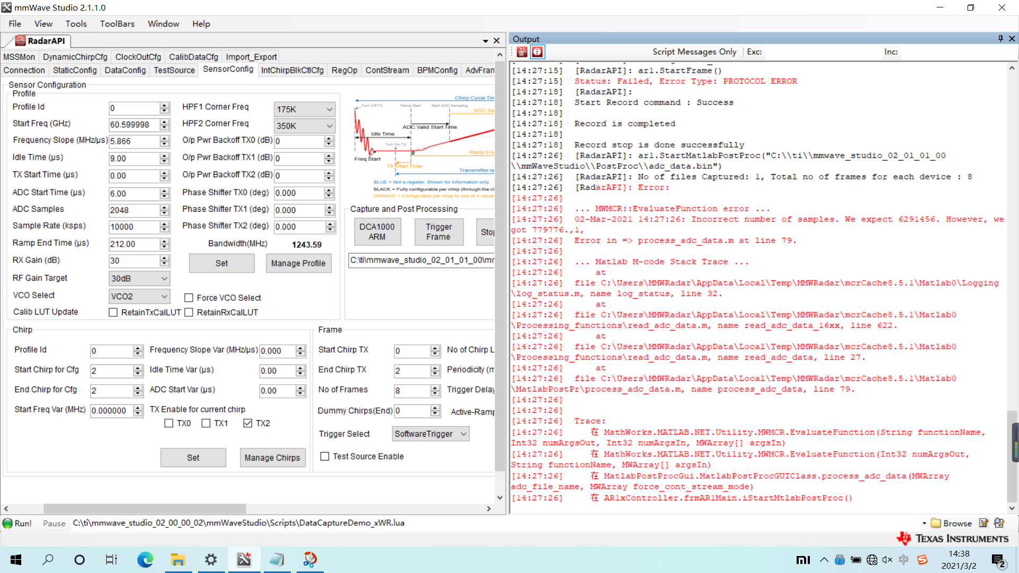1019x573 pixels.
Task: Click the capture file path field
Action: (x=422, y=260)
